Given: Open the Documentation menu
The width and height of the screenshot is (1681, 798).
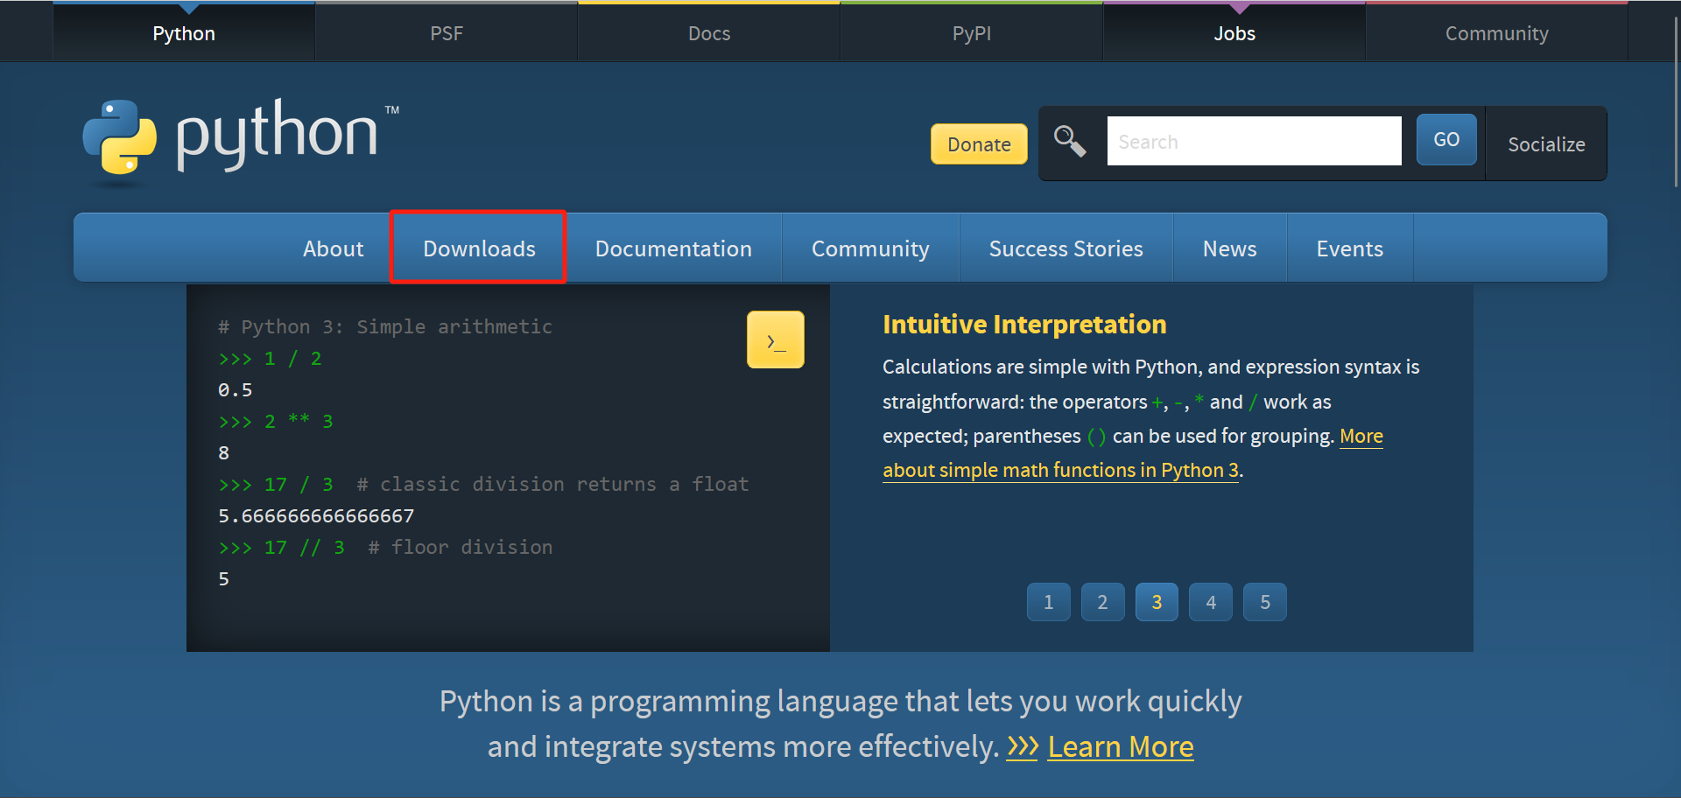Looking at the screenshot, I should pyautogui.click(x=674, y=248).
